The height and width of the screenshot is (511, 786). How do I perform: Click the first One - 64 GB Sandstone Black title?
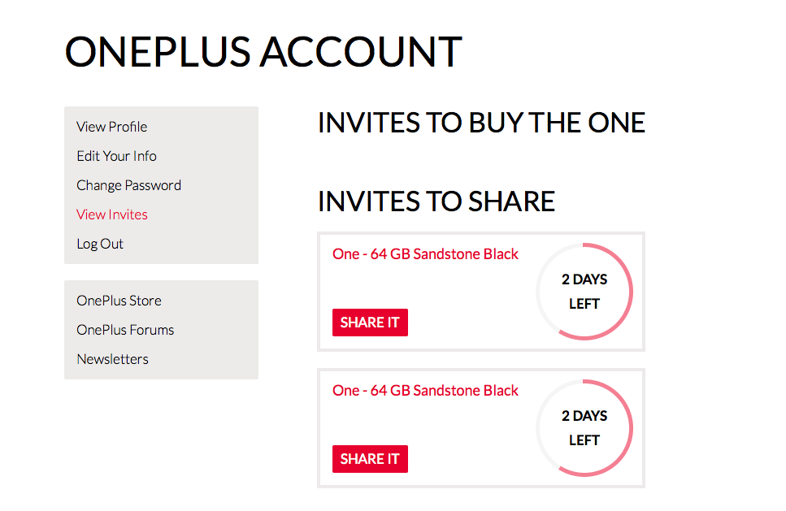click(425, 253)
